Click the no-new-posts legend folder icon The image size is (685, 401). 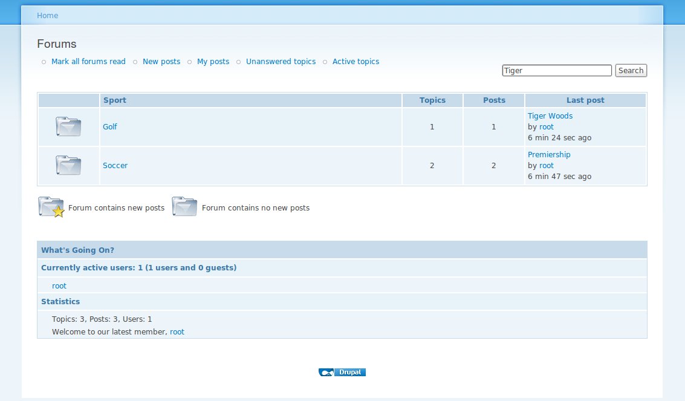[x=184, y=207]
